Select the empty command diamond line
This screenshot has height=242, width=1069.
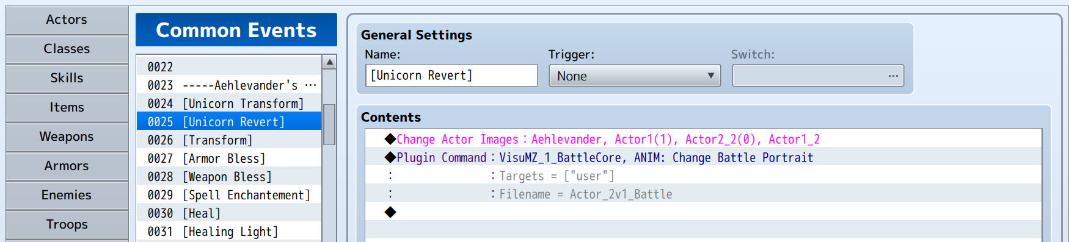(x=703, y=212)
